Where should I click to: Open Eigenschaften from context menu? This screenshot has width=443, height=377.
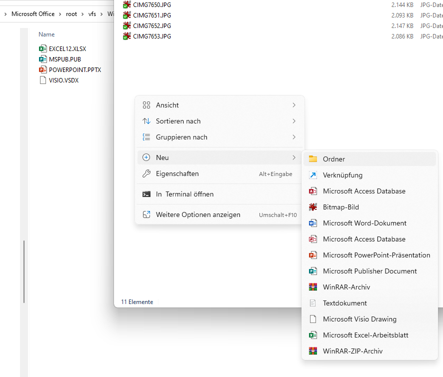pyautogui.click(x=219, y=173)
